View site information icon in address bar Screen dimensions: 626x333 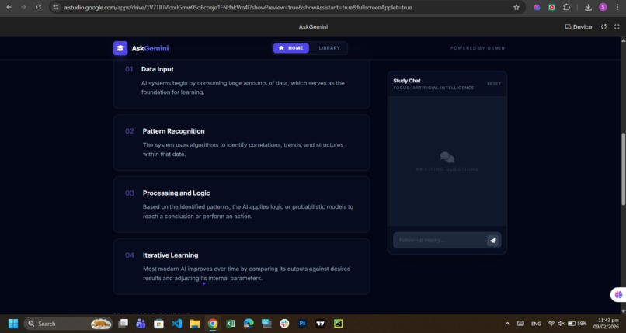[56, 7]
